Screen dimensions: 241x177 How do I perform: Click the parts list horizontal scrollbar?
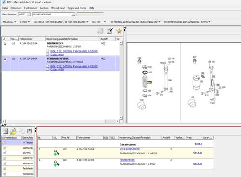point(56,121)
